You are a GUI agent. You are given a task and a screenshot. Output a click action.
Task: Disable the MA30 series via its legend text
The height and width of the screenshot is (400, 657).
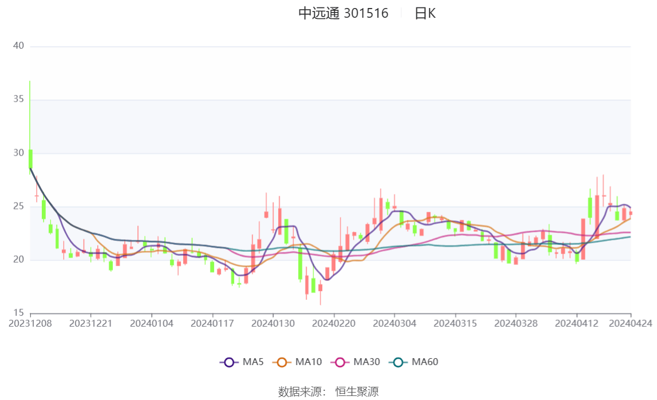[x=367, y=362]
